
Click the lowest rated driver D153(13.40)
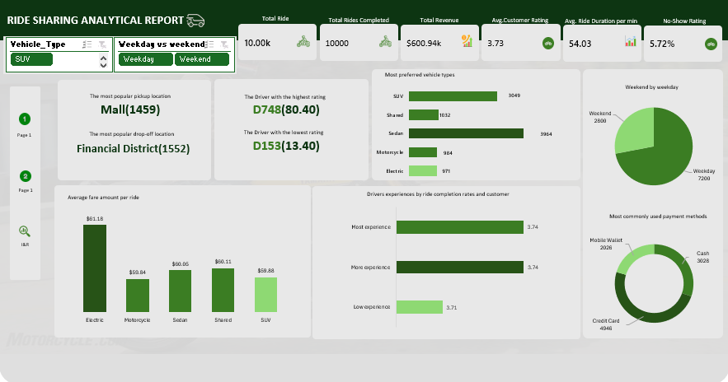tap(286, 146)
